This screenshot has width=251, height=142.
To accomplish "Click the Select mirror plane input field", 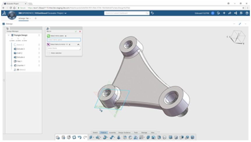I will coord(63,40).
